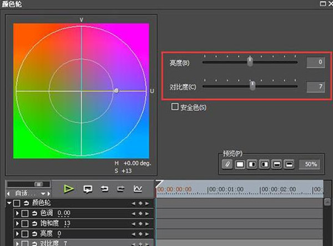Click the undo arrow in keyframe toolbar

click(x=104, y=189)
